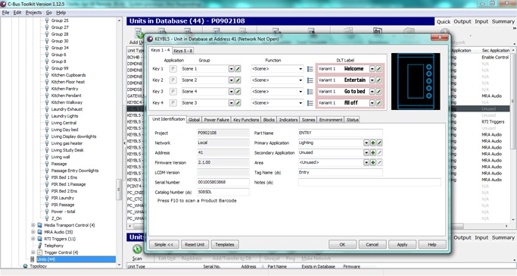Click the Notes (db) input field
The image size is (517, 276).
369,183
